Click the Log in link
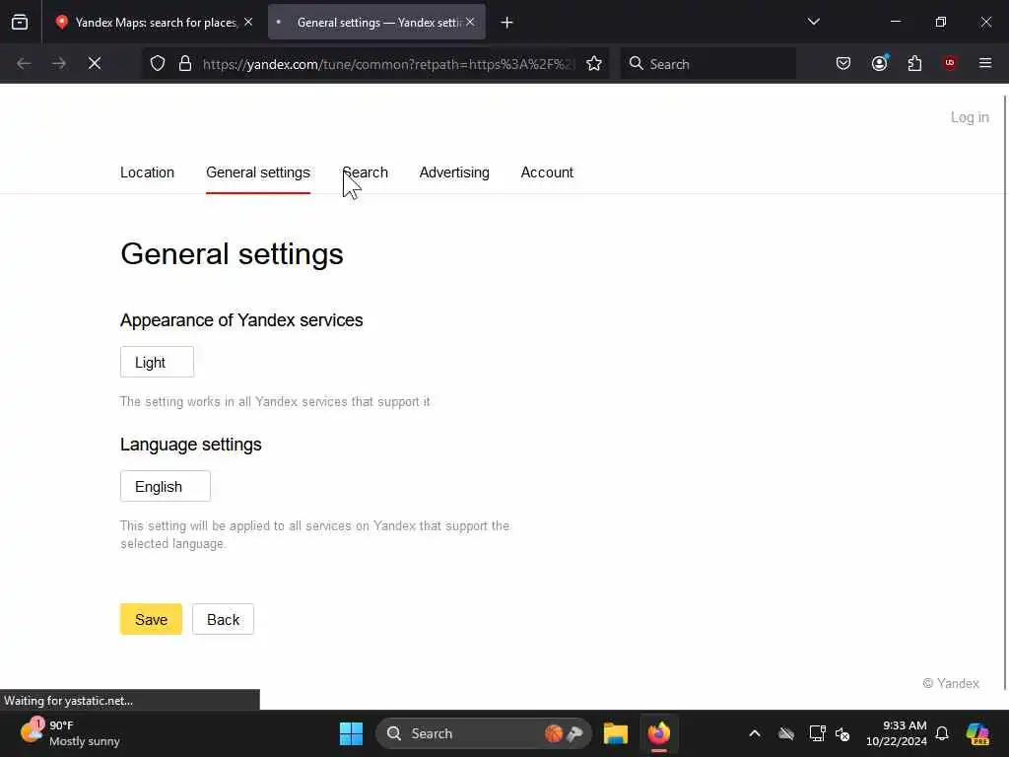The image size is (1009, 757). coord(970,117)
